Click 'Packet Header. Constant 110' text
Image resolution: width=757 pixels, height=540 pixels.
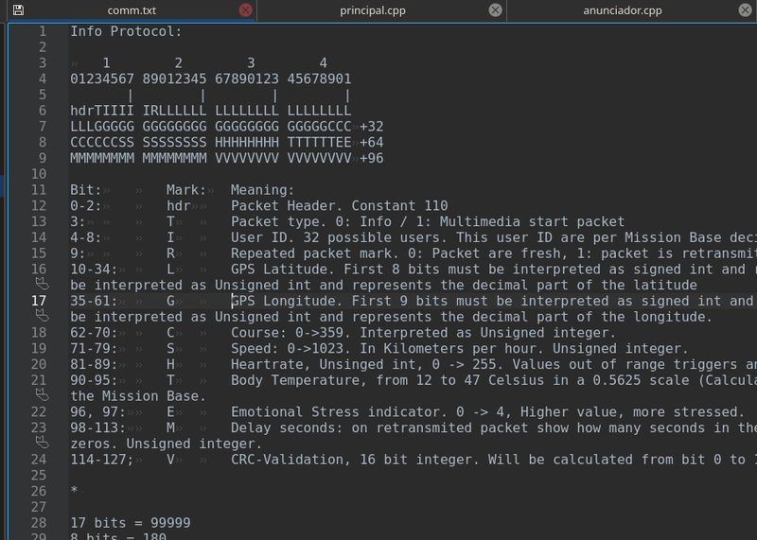pyautogui.click(x=339, y=206)
